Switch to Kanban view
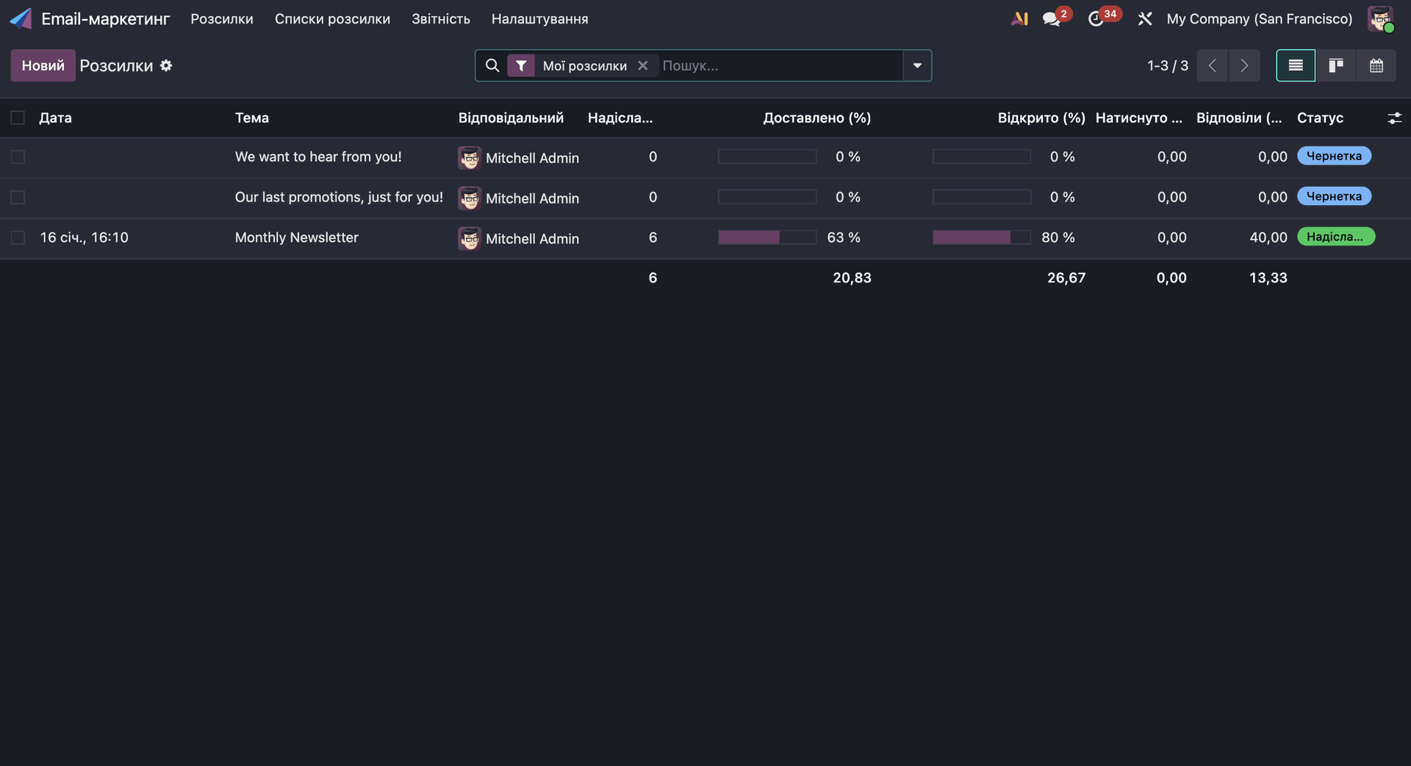 (x=1335, y=65)
